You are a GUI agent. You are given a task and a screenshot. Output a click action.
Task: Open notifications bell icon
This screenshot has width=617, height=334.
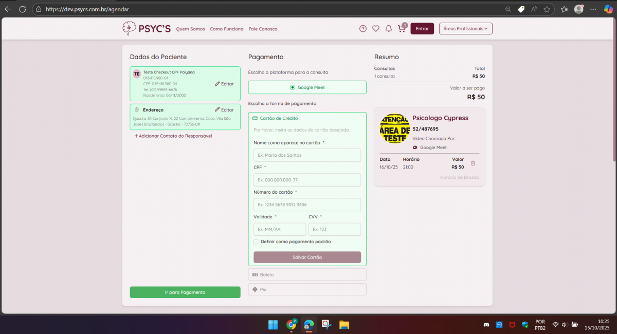click(x=389, y=29)
